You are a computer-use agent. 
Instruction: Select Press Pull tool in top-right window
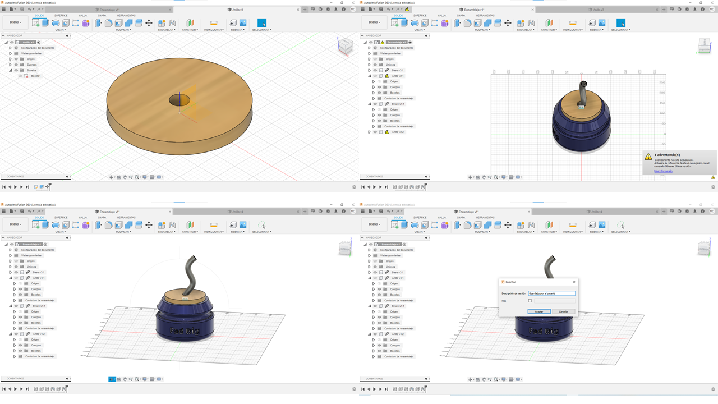(457, 23)
